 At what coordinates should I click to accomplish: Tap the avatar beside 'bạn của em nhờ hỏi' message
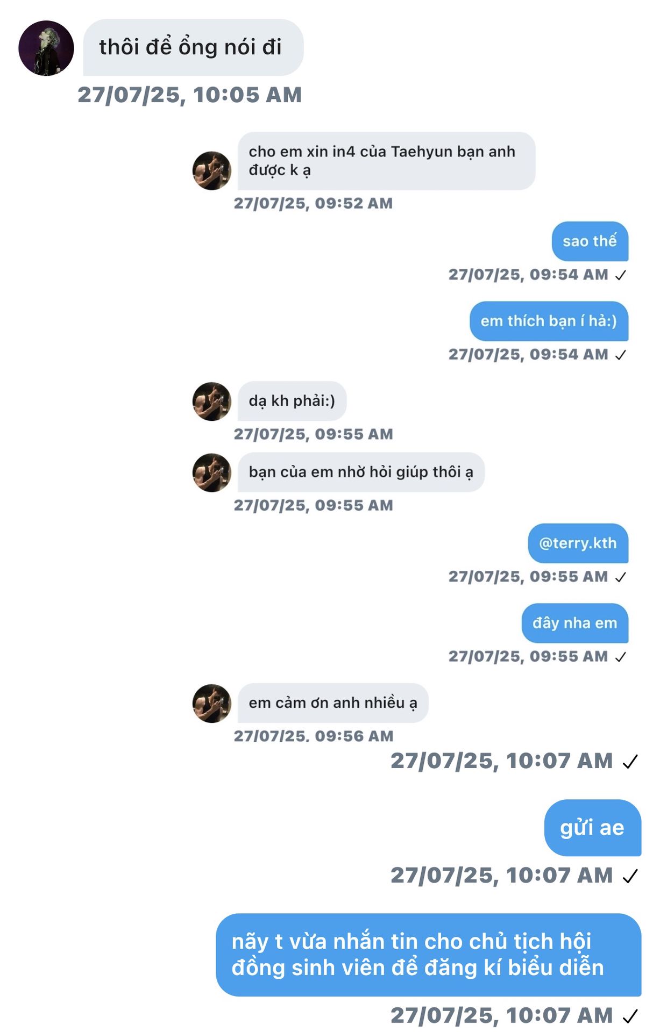pos(212,472)
